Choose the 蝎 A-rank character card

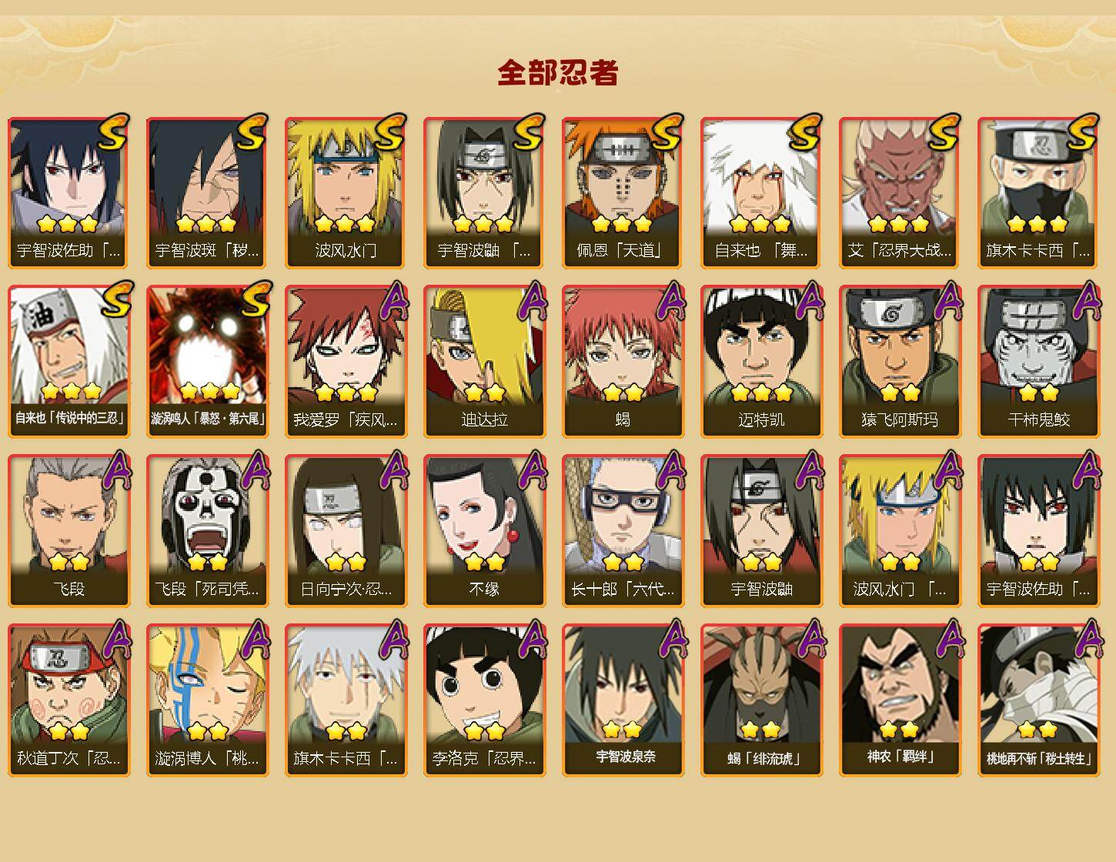tap(623, 362)
